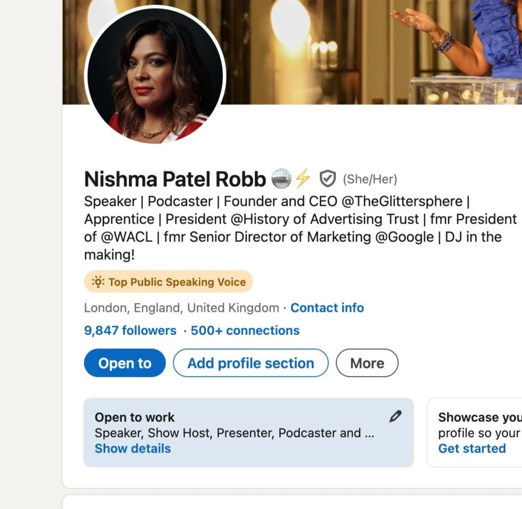Screen dimensions: 522x509
Task: Expand the Open to dropdown button
Action: [125, 363]
